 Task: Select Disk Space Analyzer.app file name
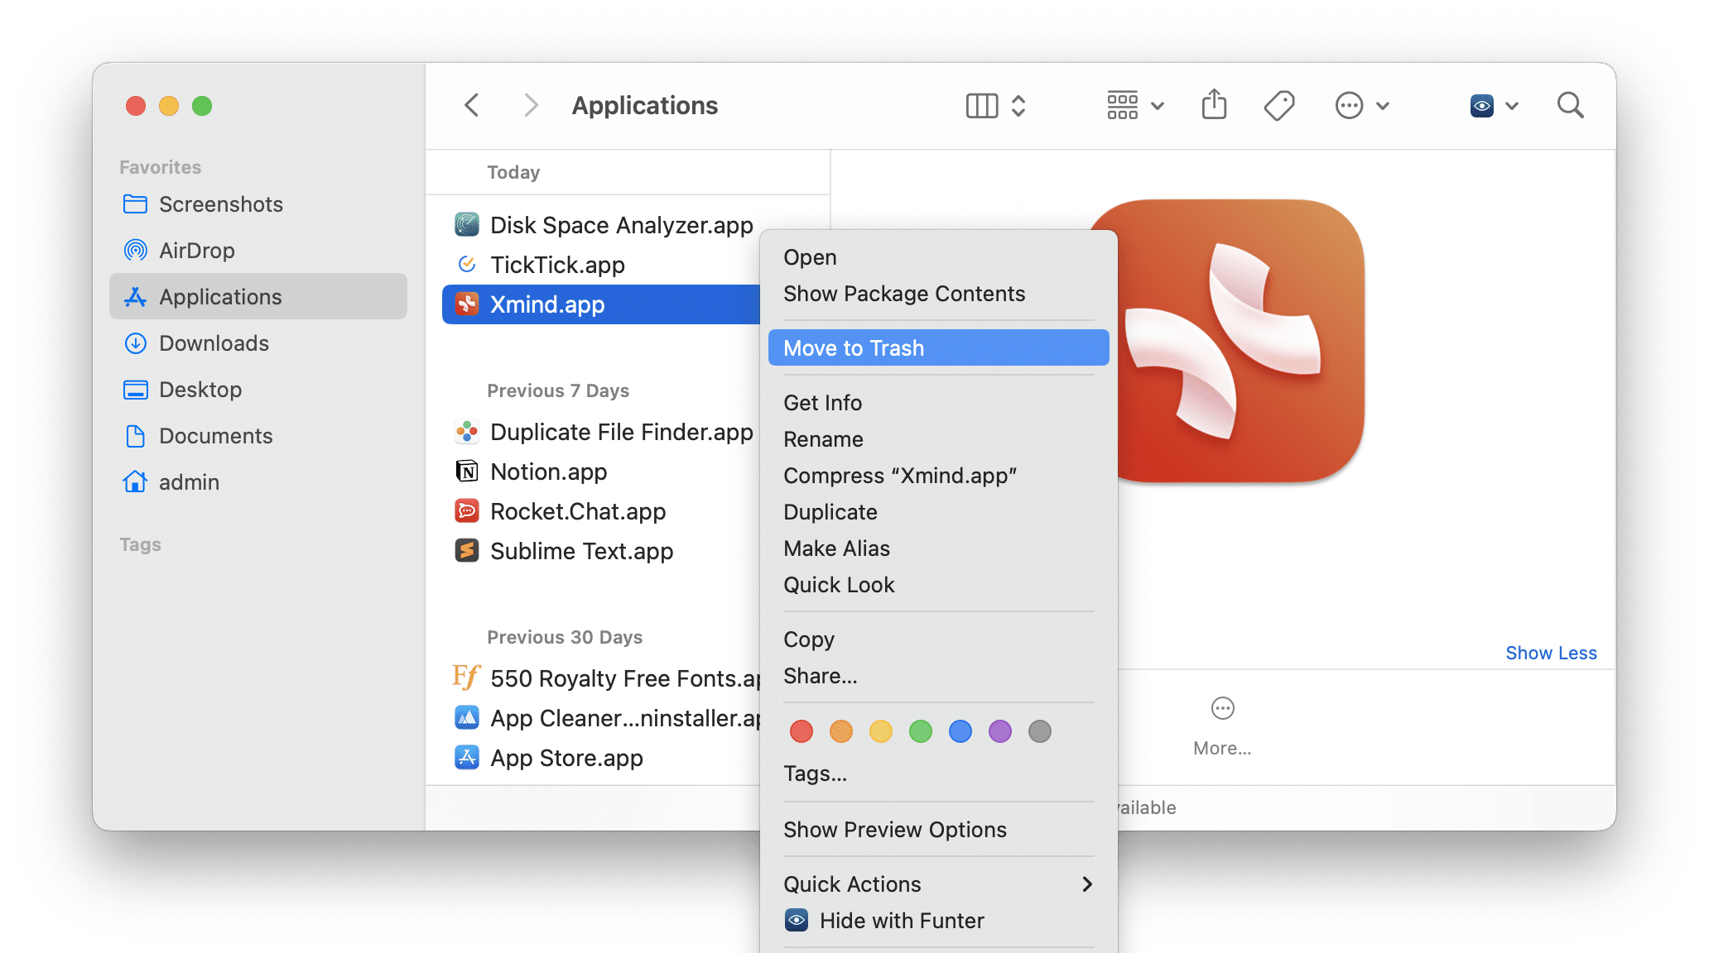[x=622, y=225]
